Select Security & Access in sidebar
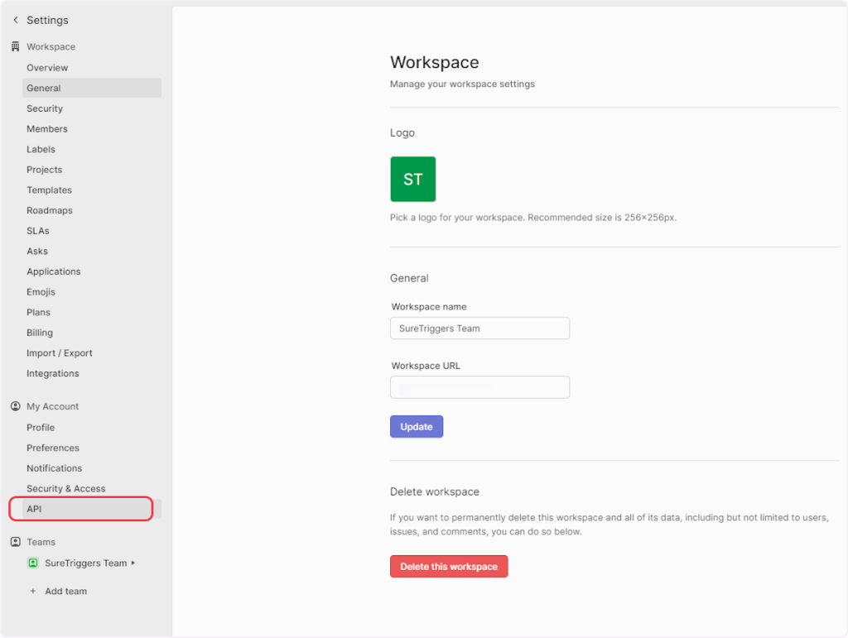The image size is (848, 638). (66, 489)
